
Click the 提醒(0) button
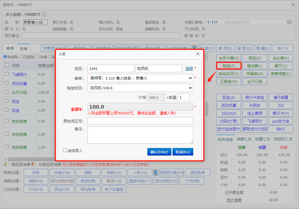coord(263,48)
